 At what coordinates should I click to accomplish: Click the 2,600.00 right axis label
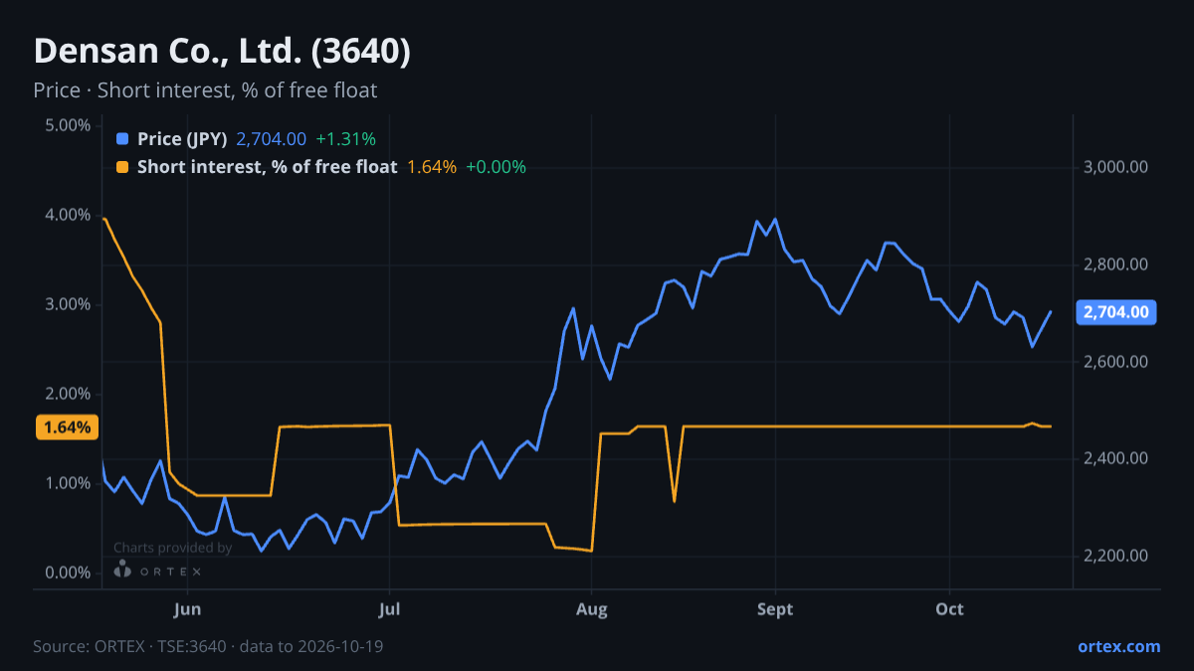pos(1115,362)
